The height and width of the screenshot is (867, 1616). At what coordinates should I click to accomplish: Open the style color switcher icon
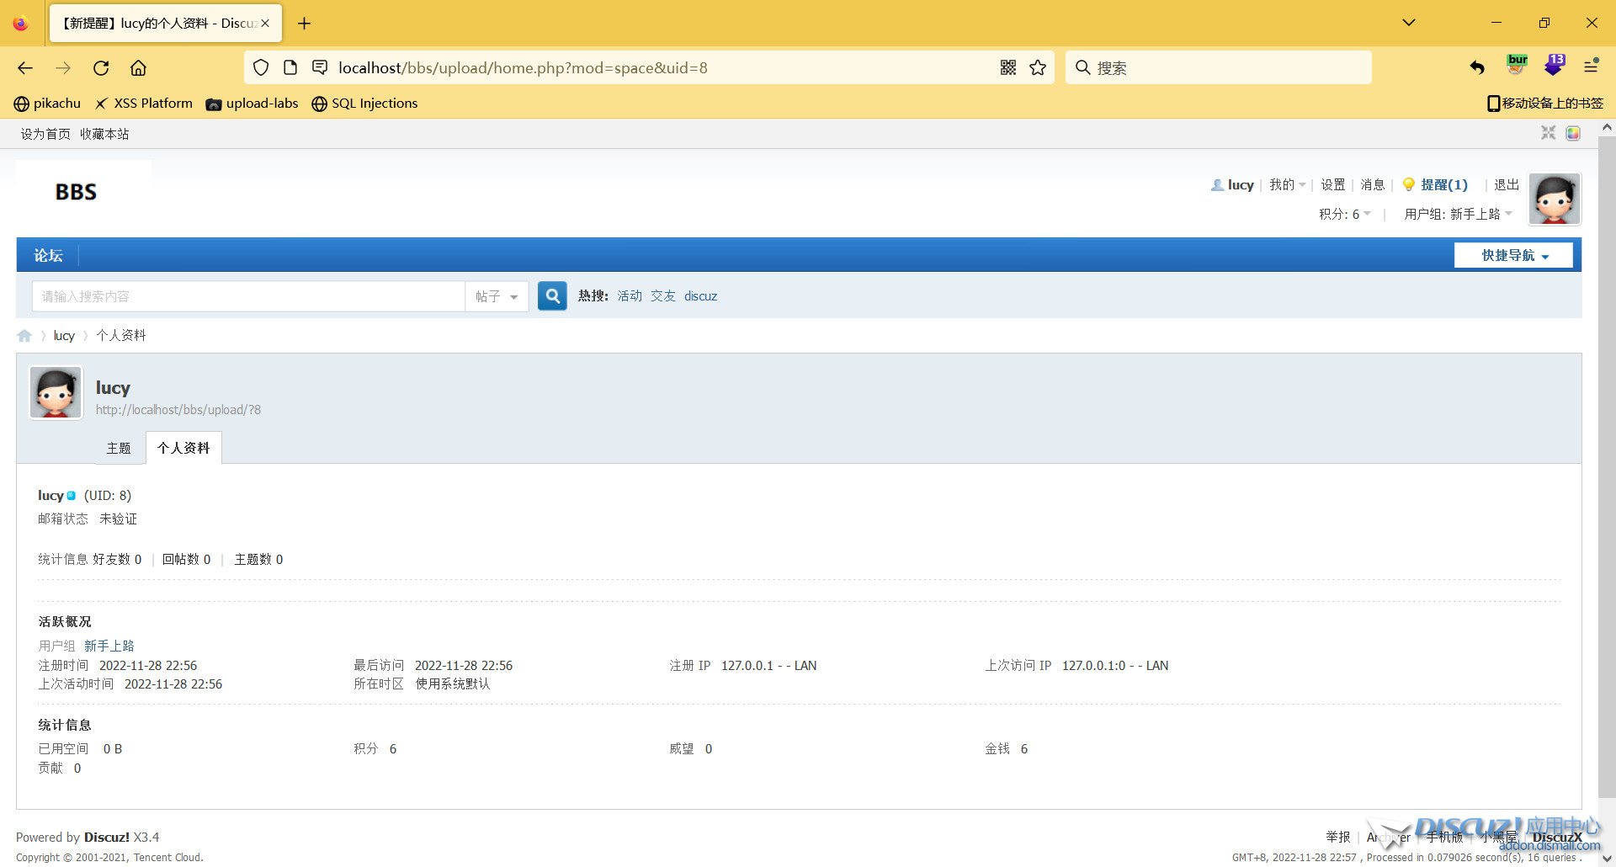click(x=1573, y=133)
